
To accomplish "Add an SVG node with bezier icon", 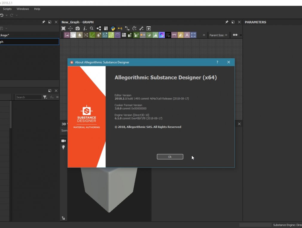I will (174, 35).
